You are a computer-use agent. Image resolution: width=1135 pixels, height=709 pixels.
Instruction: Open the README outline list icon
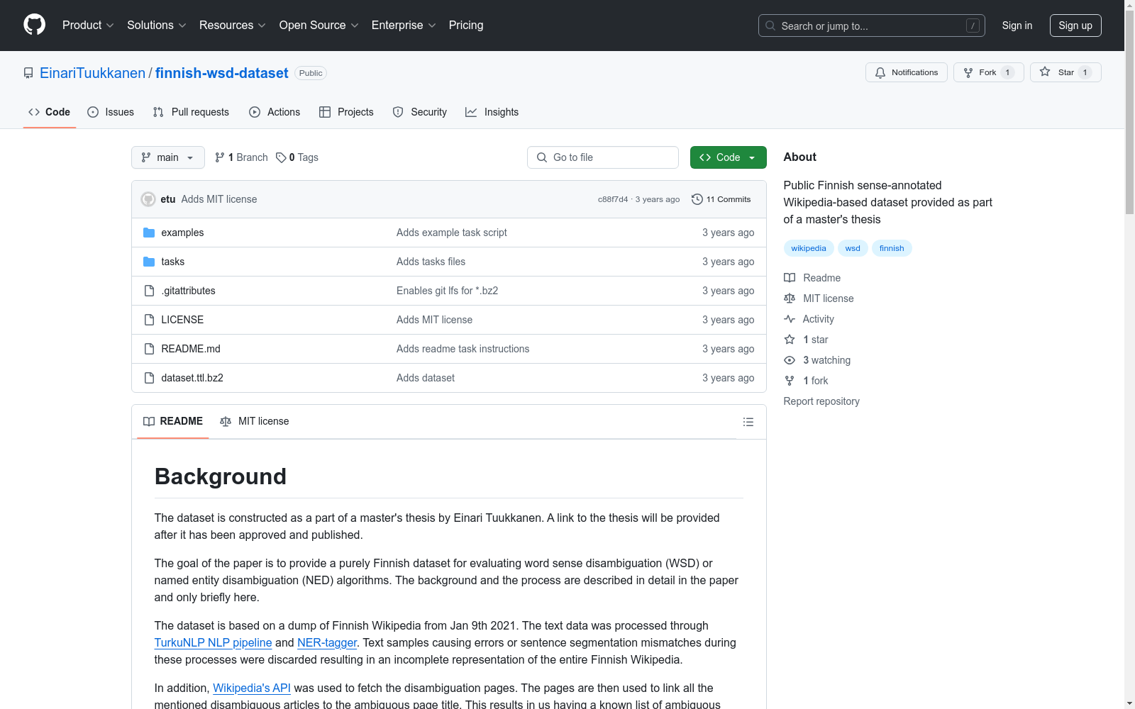click(x=748, y=422)
